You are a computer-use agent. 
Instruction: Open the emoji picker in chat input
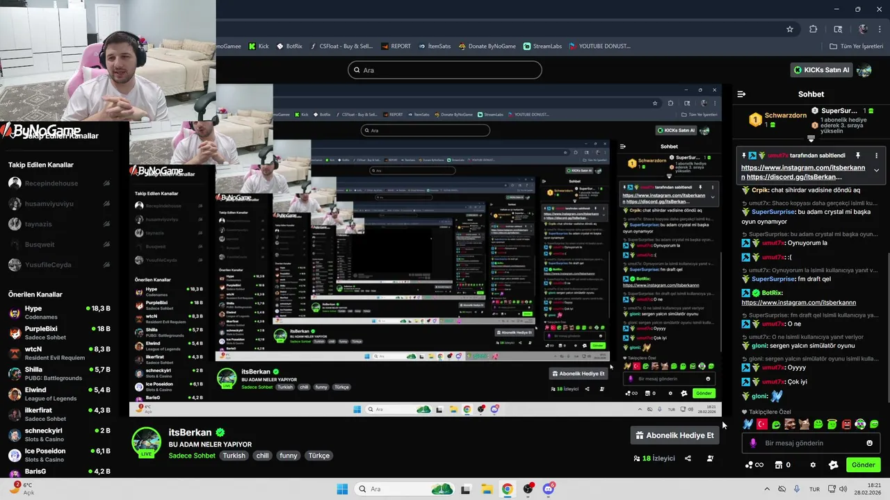pyautogui.click(x=869, y=443)
